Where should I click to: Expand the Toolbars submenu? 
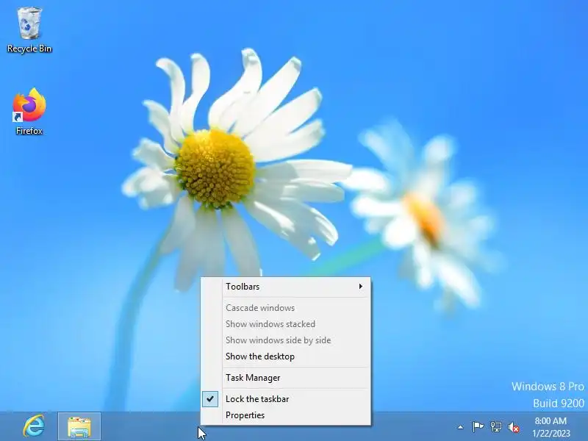(x=286, y=287)
